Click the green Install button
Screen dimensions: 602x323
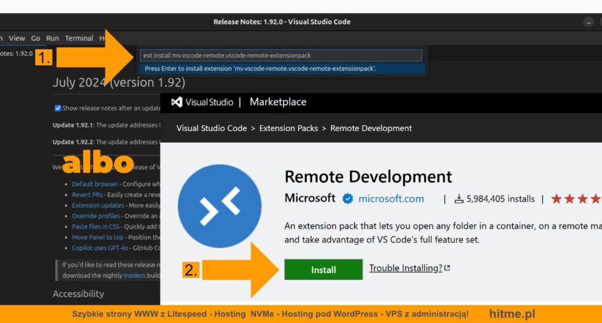point(323,270)
